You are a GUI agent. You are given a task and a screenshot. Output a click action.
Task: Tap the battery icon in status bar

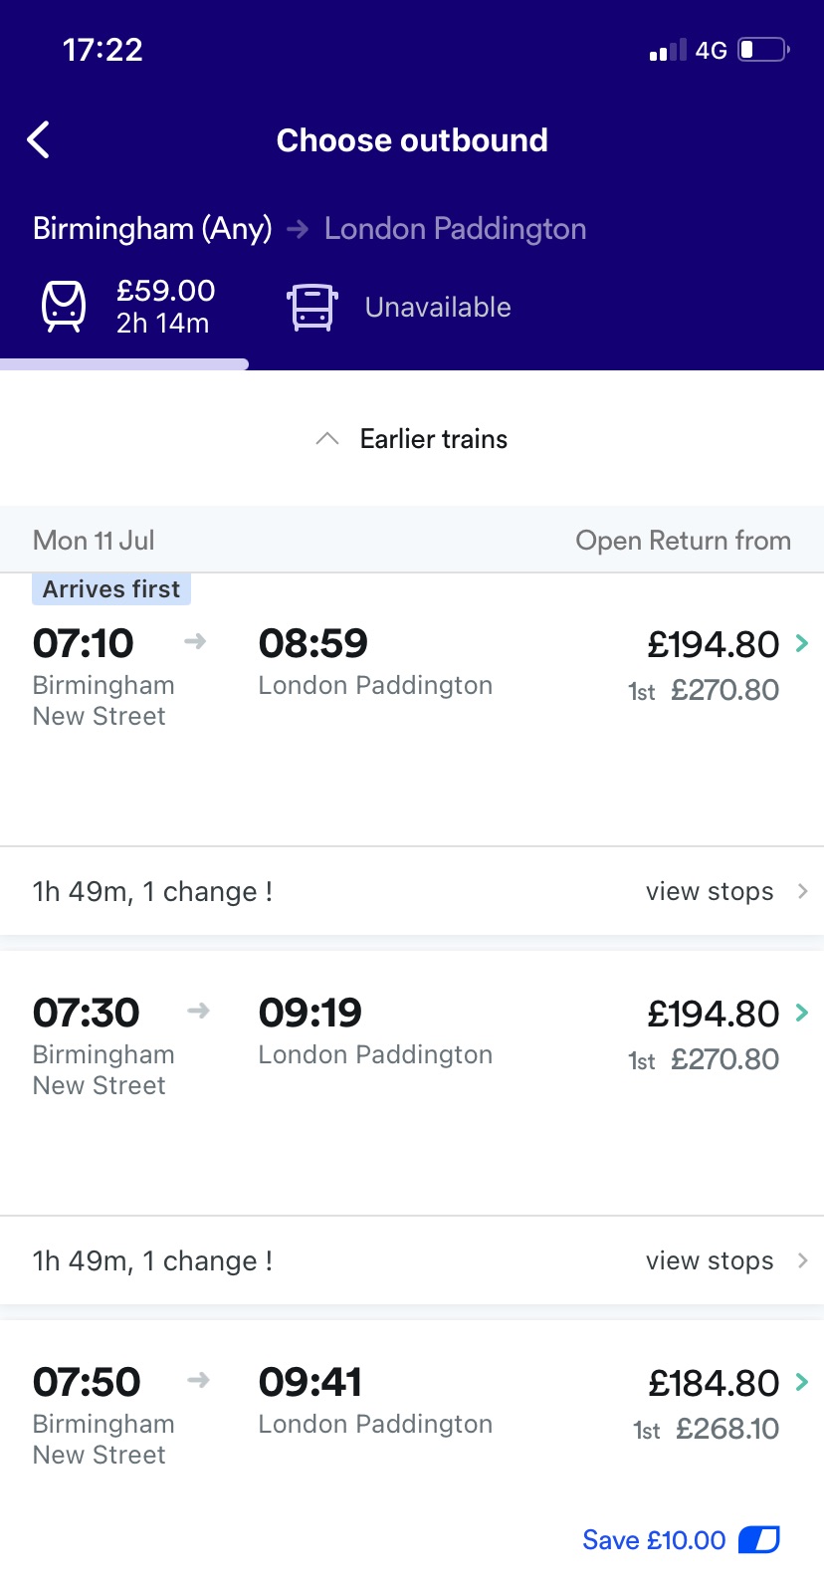pyautogui.click(x=762, y=50)
